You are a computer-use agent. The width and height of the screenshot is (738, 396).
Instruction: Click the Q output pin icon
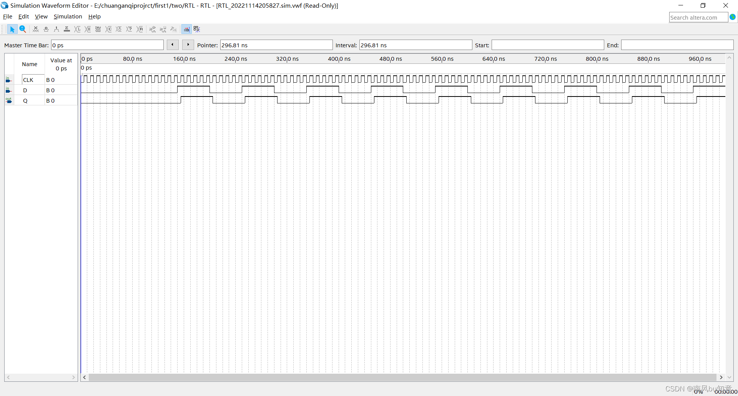point(8,100)
